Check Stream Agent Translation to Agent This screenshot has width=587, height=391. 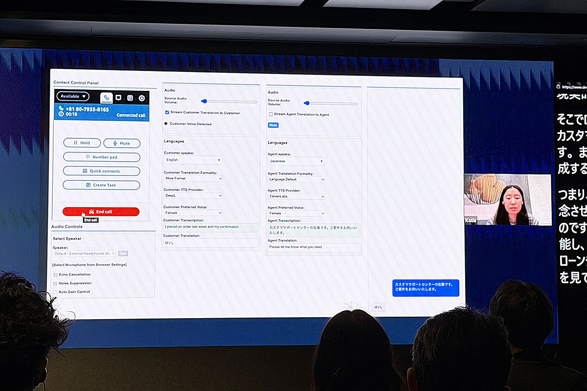pyautogui.click(x=271, y=114)
